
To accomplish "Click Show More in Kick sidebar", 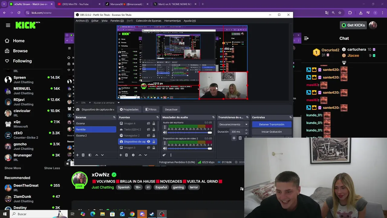I will point(13,168).
